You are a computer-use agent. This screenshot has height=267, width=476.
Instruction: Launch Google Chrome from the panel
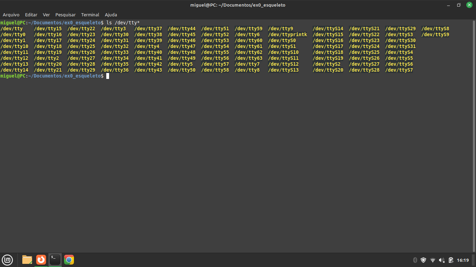69,260
